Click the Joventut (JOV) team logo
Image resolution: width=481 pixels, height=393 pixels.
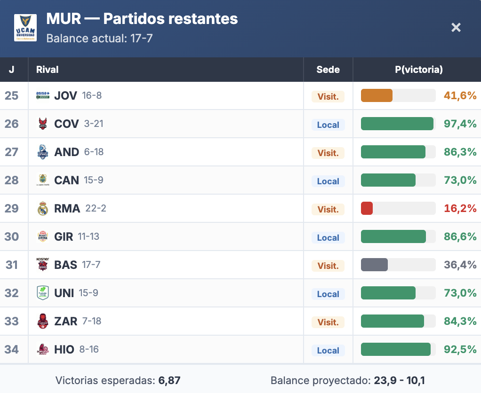(43, 95)
